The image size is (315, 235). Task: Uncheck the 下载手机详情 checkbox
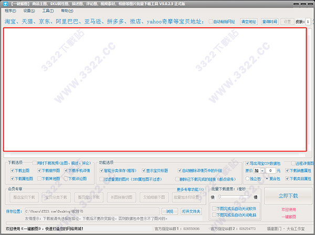point(66,171)
